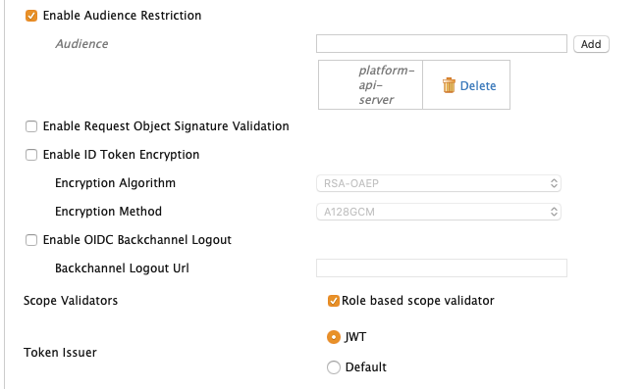
Task: Select the JWT token issuer radio button
Action: coord(334,337)
